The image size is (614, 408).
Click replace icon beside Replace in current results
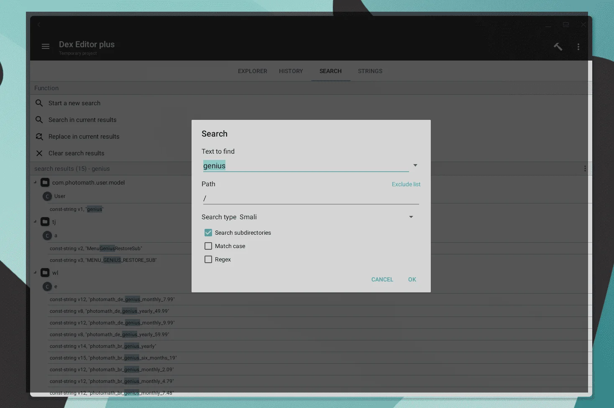(x=39, y=137)
